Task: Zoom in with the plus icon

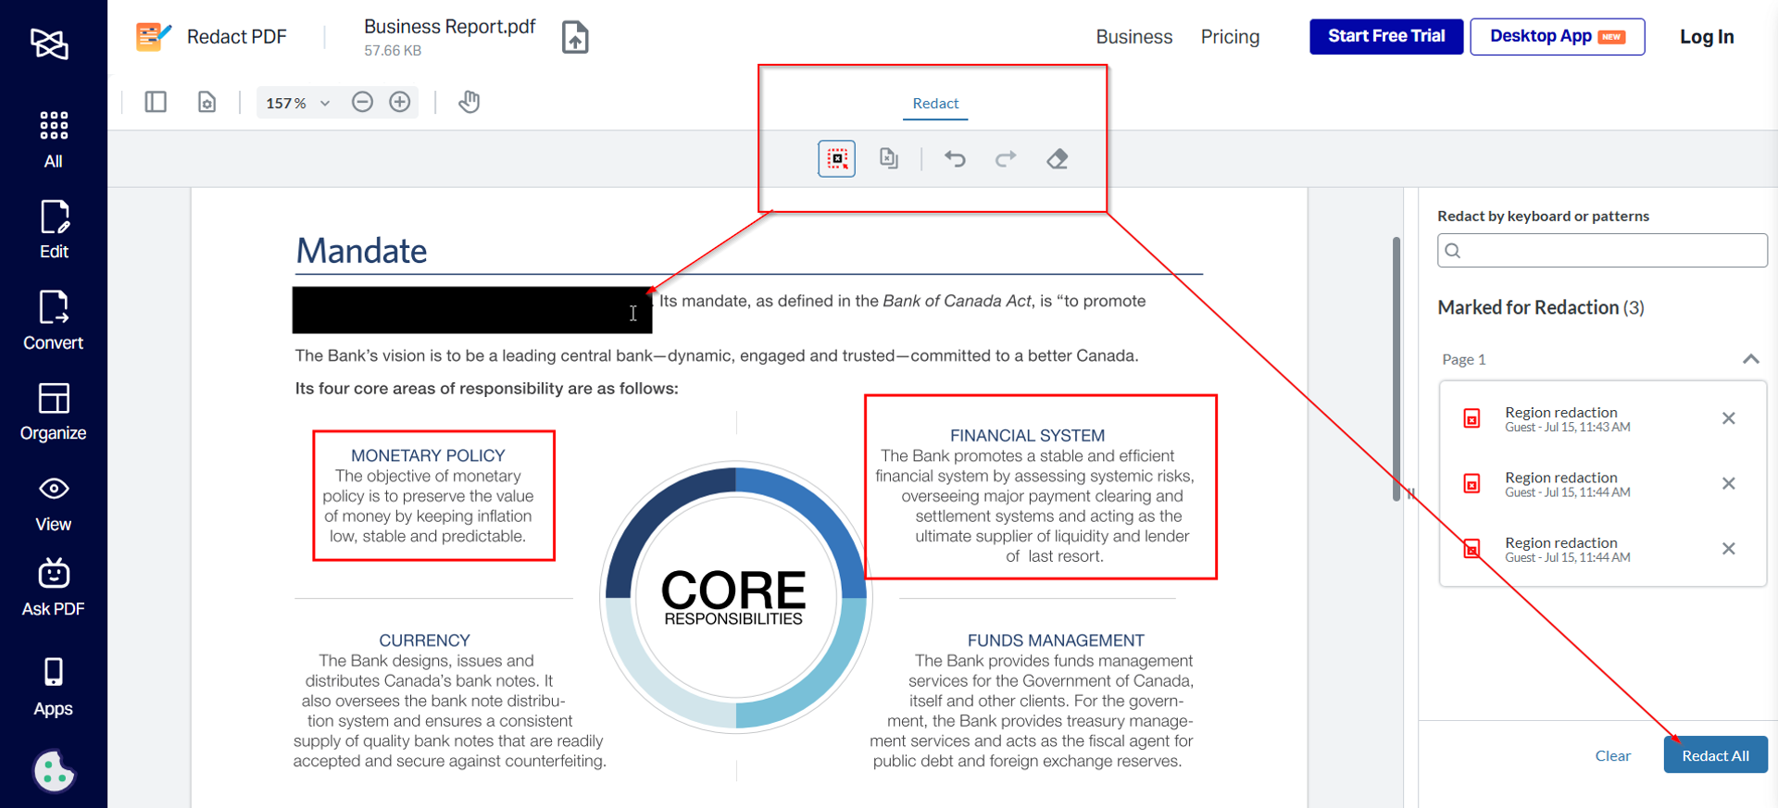Action: pos(400,102)
